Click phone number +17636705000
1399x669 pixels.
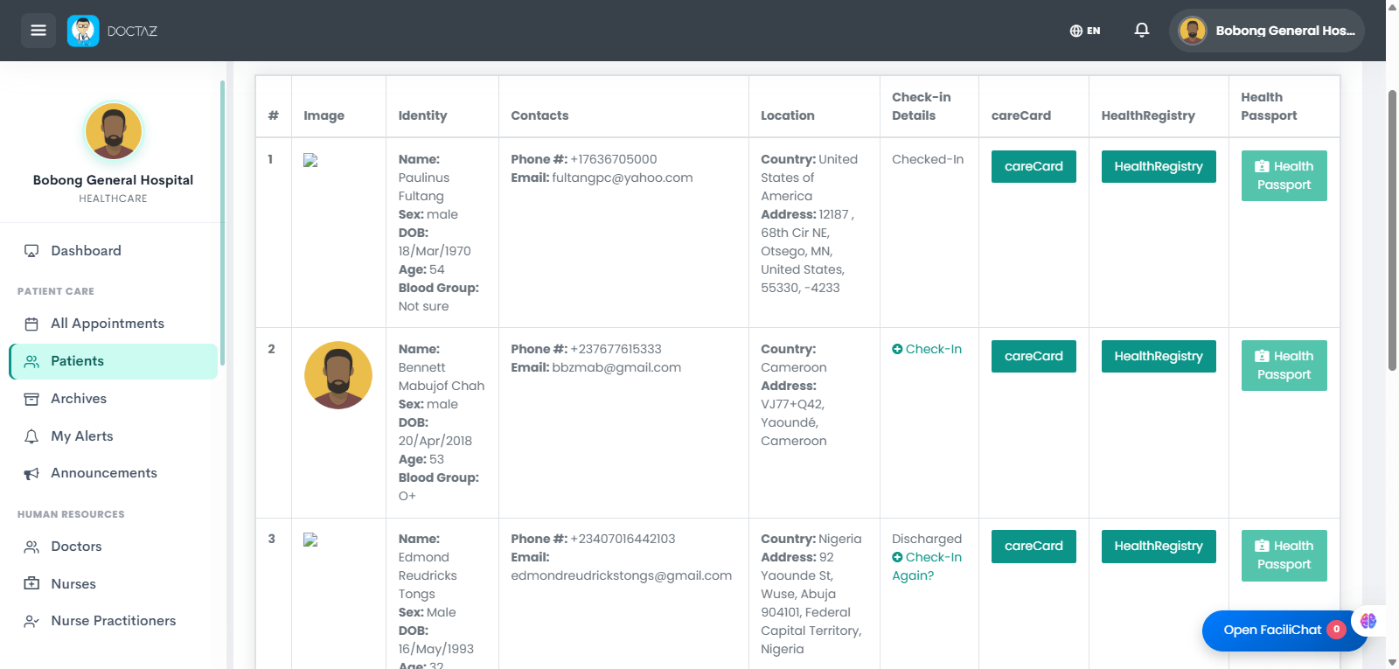tap(614, 159)
